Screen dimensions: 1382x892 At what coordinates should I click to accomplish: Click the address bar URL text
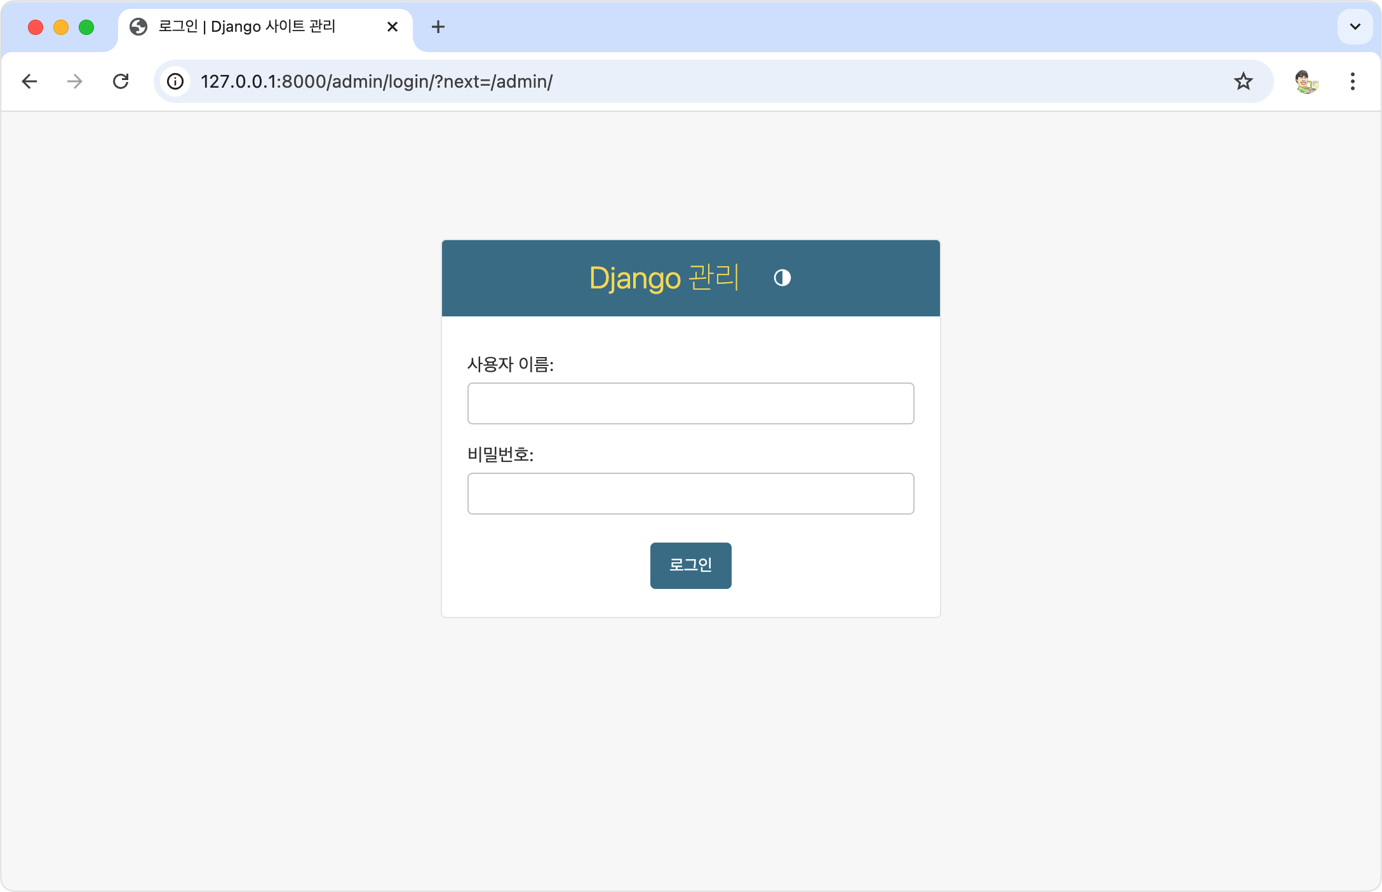click(376, 81)
